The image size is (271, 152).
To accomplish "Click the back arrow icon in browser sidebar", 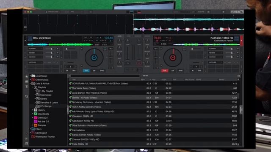I will (26, 96).
